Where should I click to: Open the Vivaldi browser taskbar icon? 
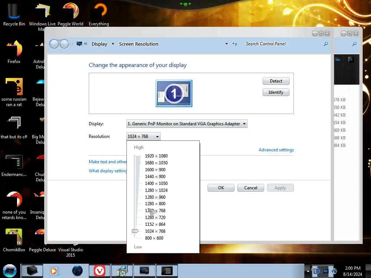[100, 271]
